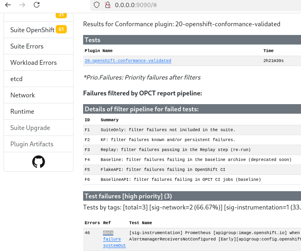Open Suite OpenShift sidebar item
This screenshot has height=252, width=301.
click(32, 30)
